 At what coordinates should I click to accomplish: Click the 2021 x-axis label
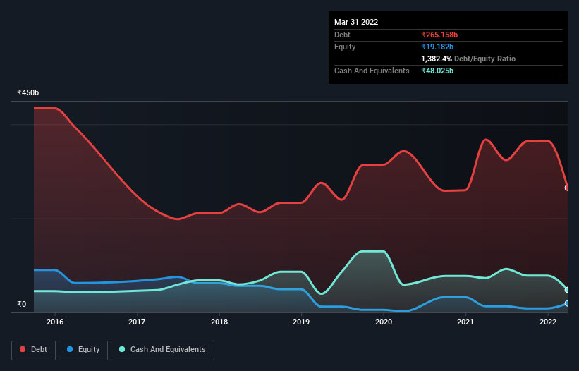click(x=465, y=322)
